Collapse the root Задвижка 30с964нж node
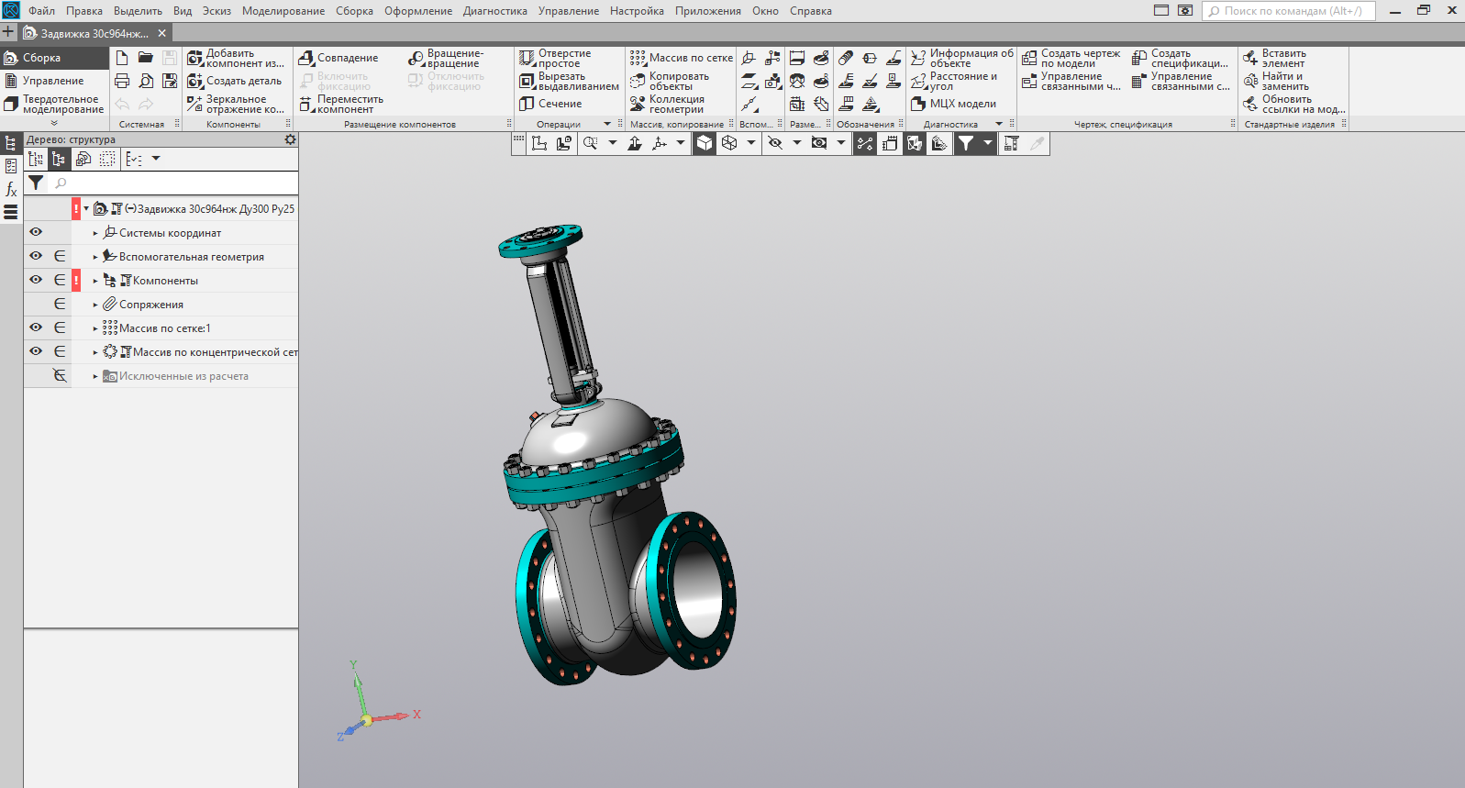 point(86,208)
